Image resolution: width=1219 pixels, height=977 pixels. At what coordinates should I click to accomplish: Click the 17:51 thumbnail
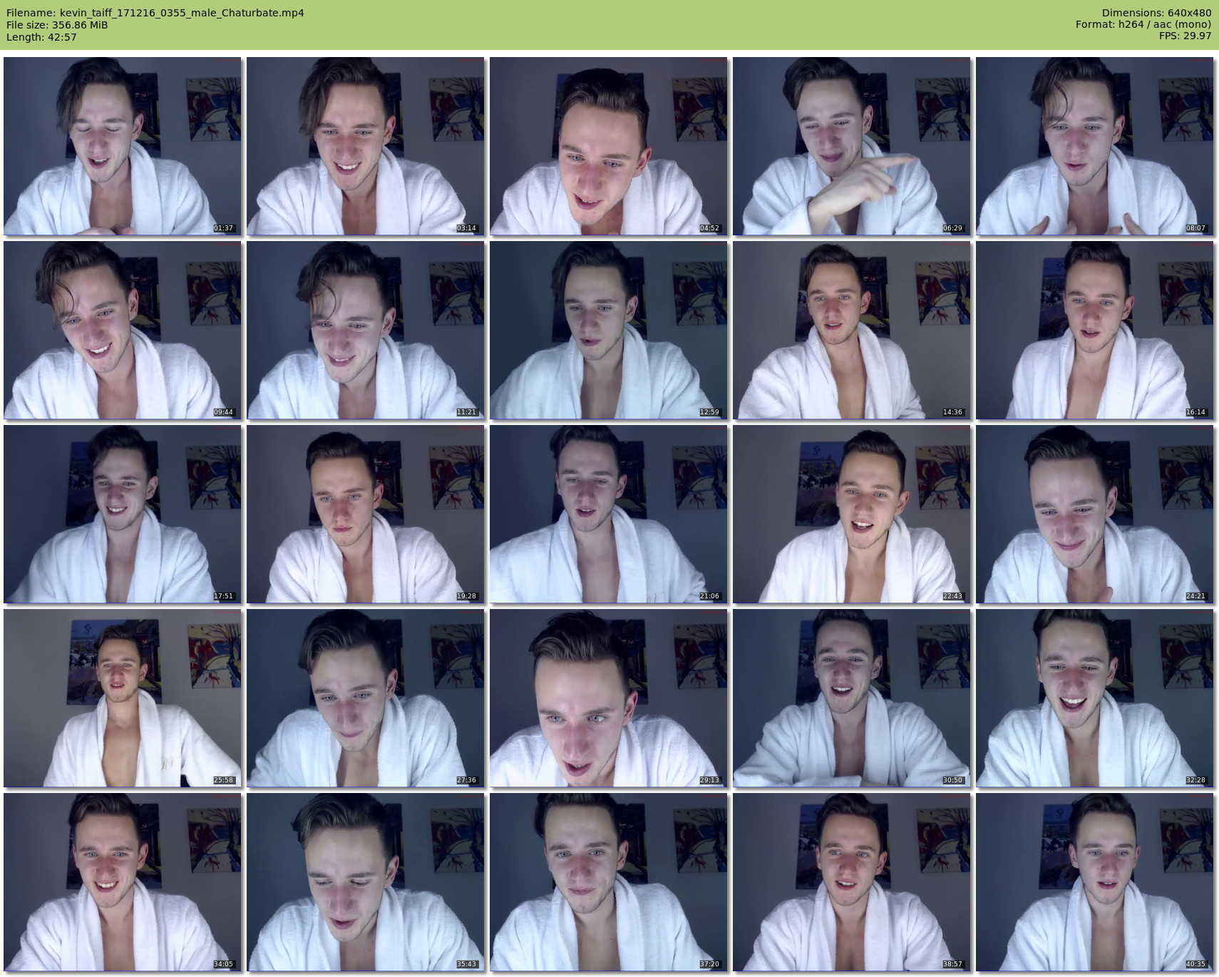click(x=122, y=513)
